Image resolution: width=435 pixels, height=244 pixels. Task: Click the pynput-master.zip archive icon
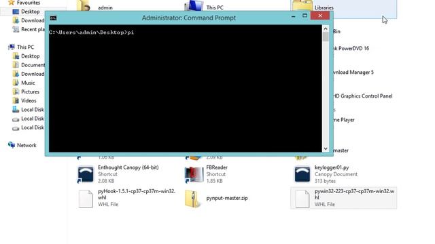click(192, 199)
